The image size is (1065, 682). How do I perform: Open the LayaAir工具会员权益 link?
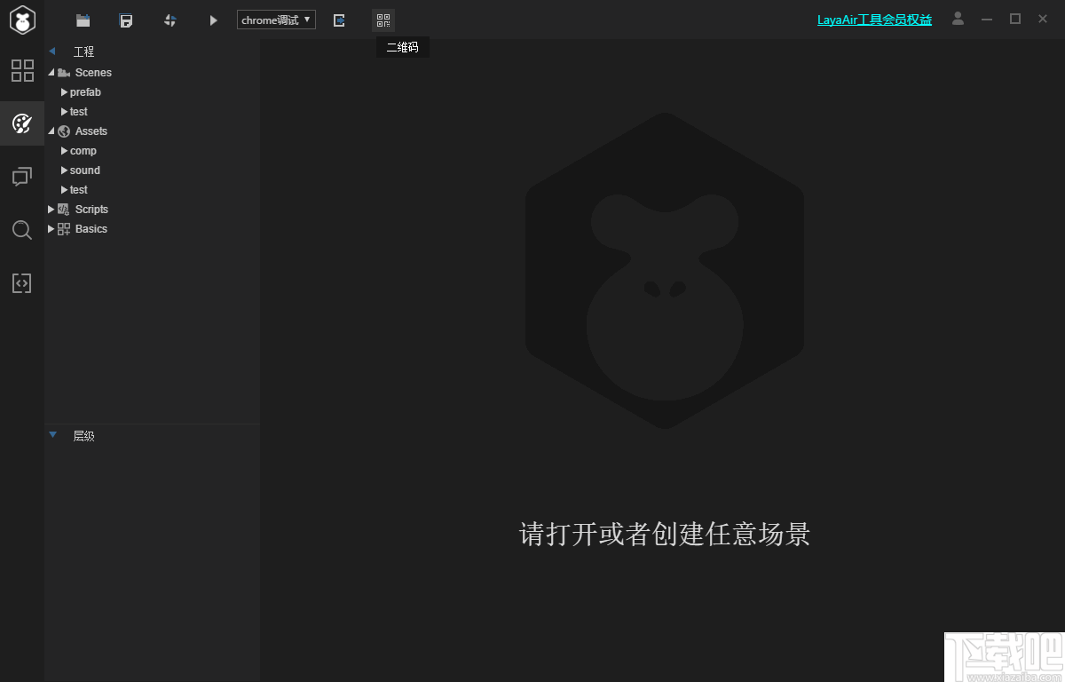click(x=874, y=19)
